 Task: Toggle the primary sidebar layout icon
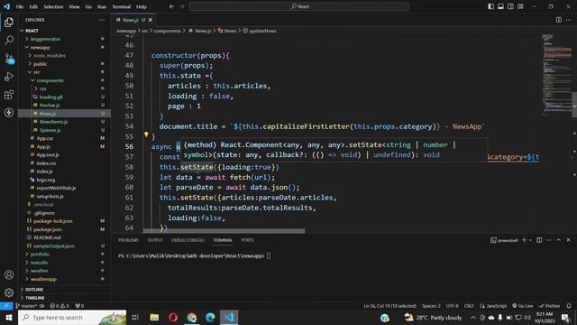click(490, 6)
